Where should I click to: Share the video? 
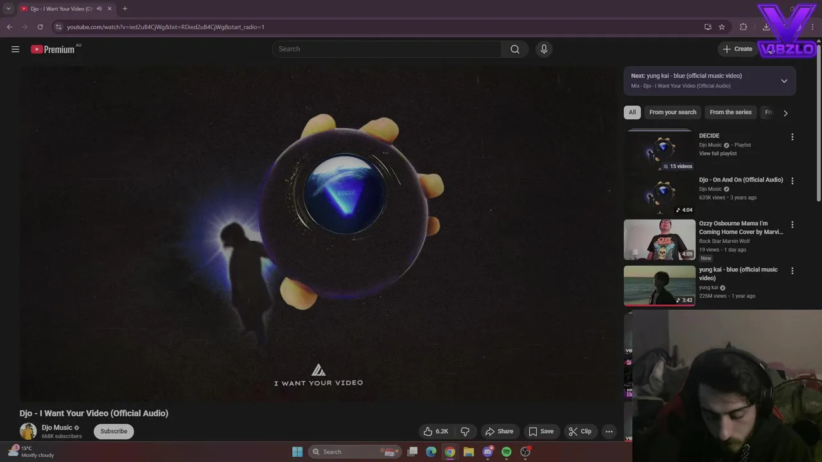click(500, 431)
